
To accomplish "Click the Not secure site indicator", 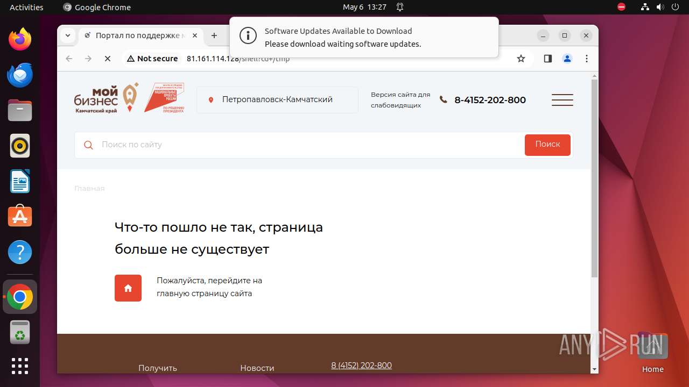I will (x=152, y=59).
